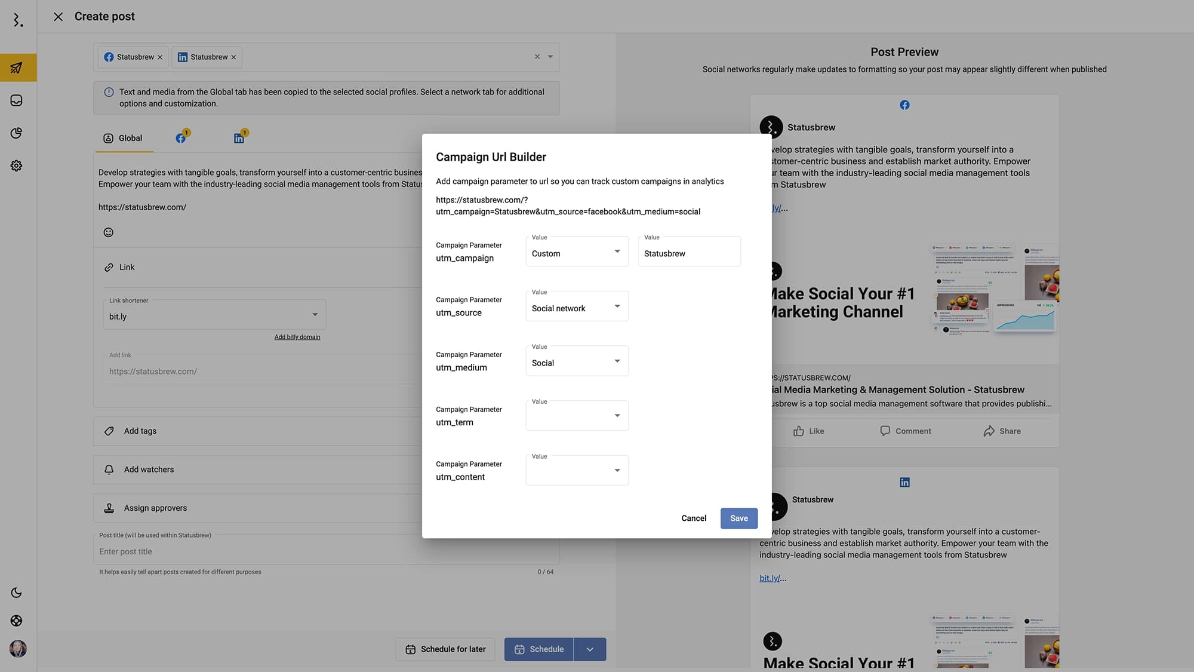Click the Facebook icon above first preview
1194x672 pixels.
tap(904, 105)
